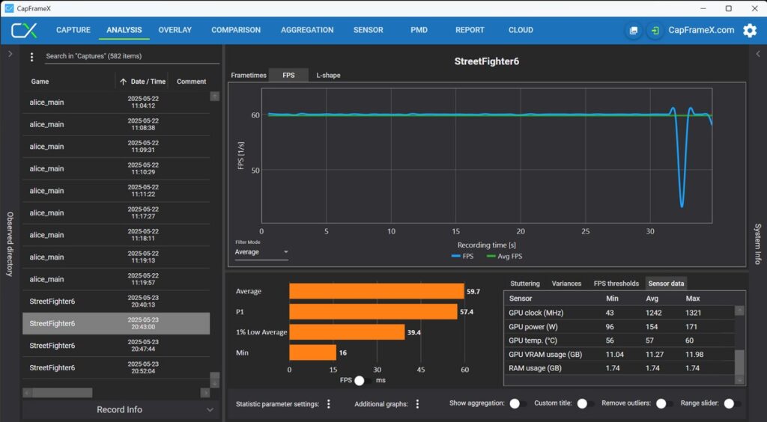Open the COMPARISON tab
The width and height of the screenshot is (767, 422).
click(x=236, y=30)
